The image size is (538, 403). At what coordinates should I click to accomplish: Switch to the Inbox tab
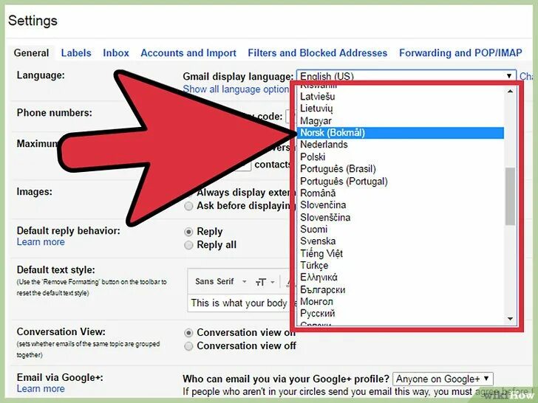click(116, 53)
